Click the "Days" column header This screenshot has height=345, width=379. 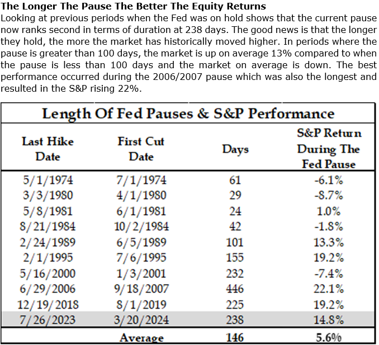click(235, 149)
